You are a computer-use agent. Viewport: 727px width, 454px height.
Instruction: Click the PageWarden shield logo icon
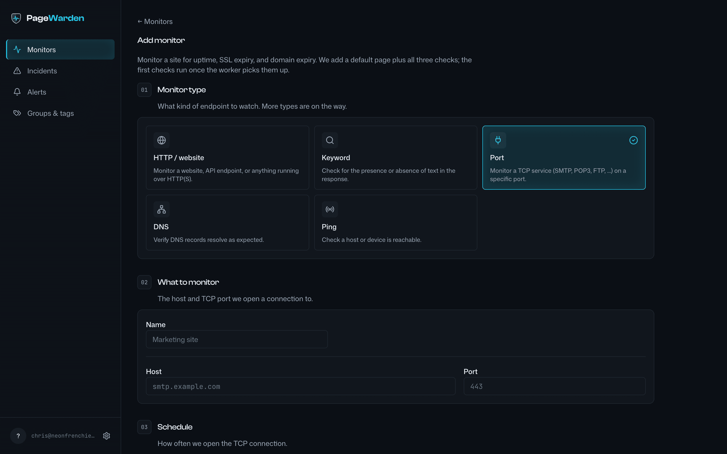[x=16, y=18]
